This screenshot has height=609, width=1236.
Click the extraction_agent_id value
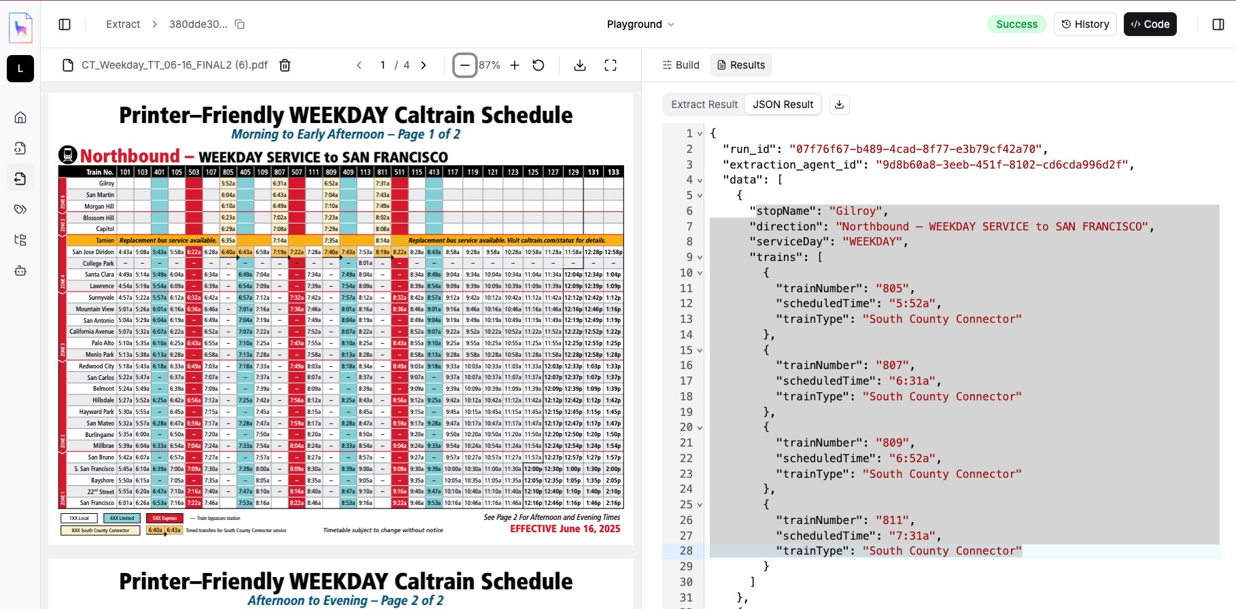coord(1002,165)
